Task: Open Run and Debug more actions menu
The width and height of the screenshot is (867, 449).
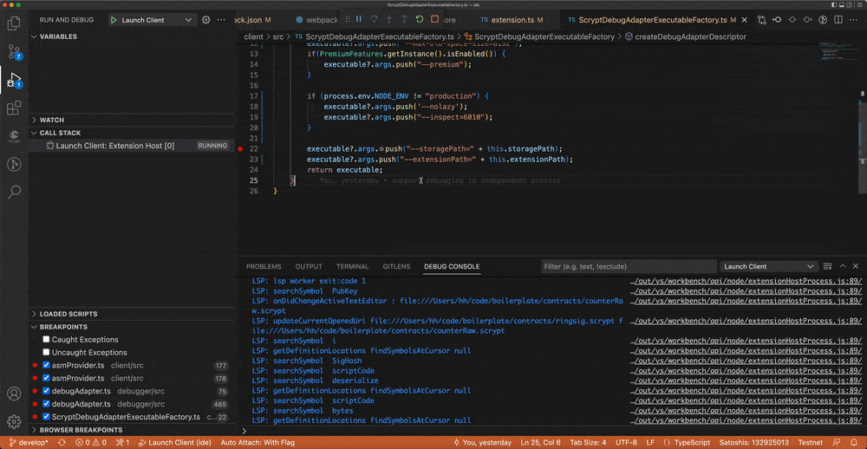Action: pyautogui.click(x=221, y=20)
